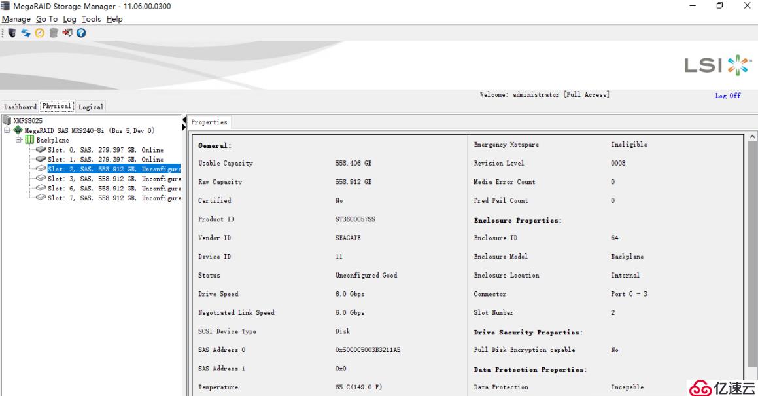This screenshot has height=396, width=758.
Task: Click SAS Address 0 value 0x5000C5003B3211A5
Action: (368, 350)
